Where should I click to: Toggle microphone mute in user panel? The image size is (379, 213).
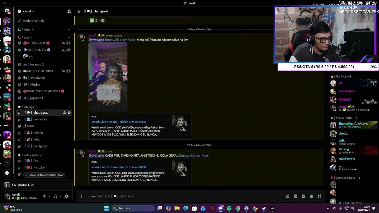pos(44,196)
